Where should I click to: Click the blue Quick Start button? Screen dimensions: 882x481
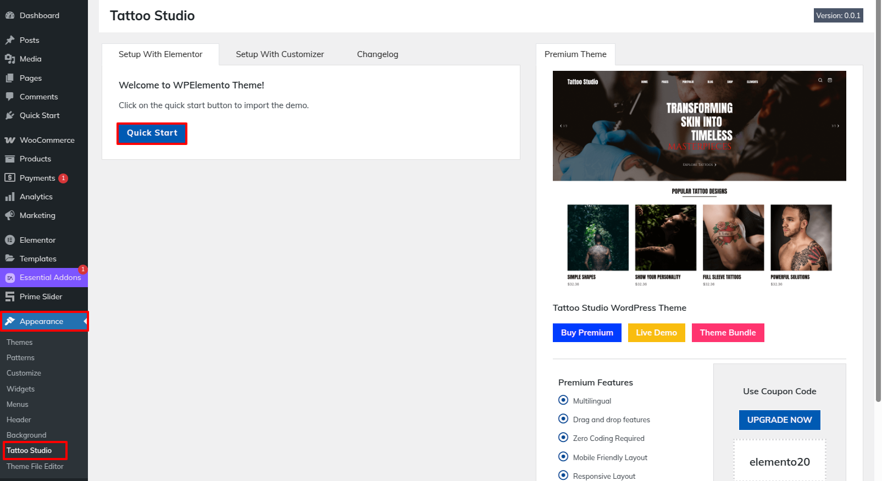click(x=152, y=133)
